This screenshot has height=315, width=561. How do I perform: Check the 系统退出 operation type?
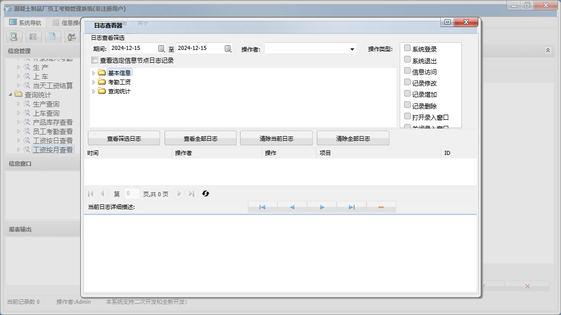click(x=407, y=59)
